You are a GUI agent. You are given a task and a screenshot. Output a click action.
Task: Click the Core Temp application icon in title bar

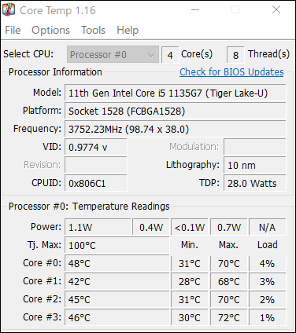coord(9,10)
